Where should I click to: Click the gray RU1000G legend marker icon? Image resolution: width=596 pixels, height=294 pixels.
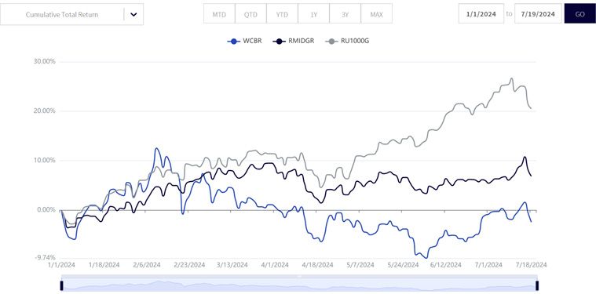tap(331, 41)
